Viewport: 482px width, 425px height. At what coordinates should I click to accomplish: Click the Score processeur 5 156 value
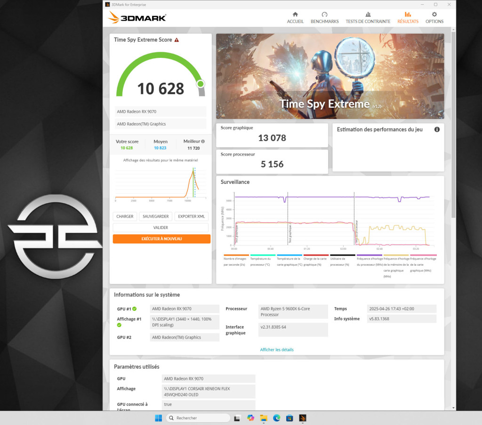(272, 164)
